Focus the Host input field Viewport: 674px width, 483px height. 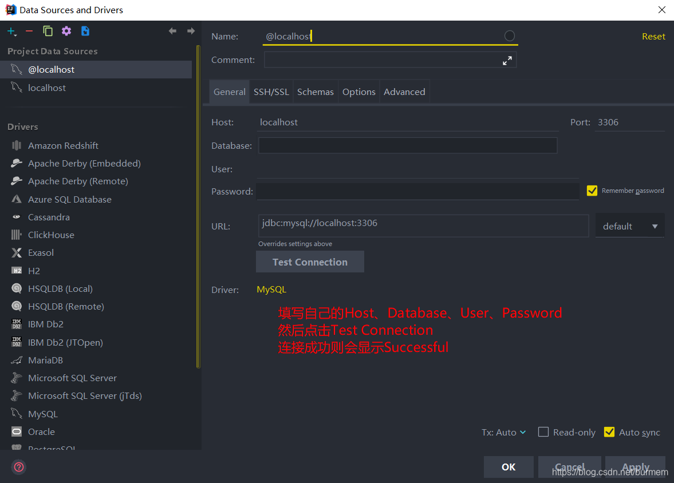point(408,122)
